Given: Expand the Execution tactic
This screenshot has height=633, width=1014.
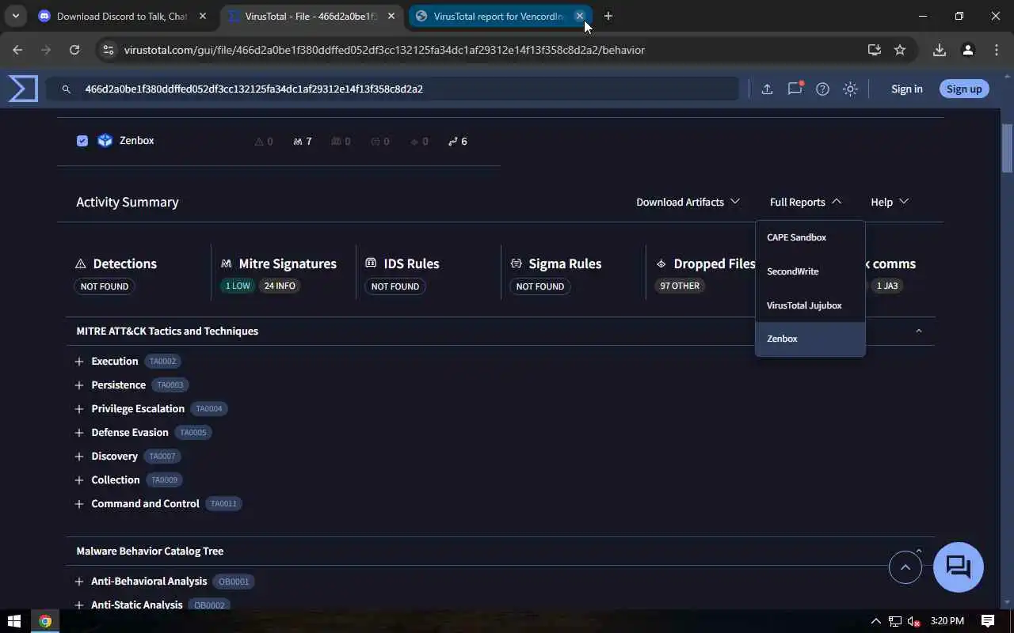Looking at the screenshot, I should (x=79, y=362).
